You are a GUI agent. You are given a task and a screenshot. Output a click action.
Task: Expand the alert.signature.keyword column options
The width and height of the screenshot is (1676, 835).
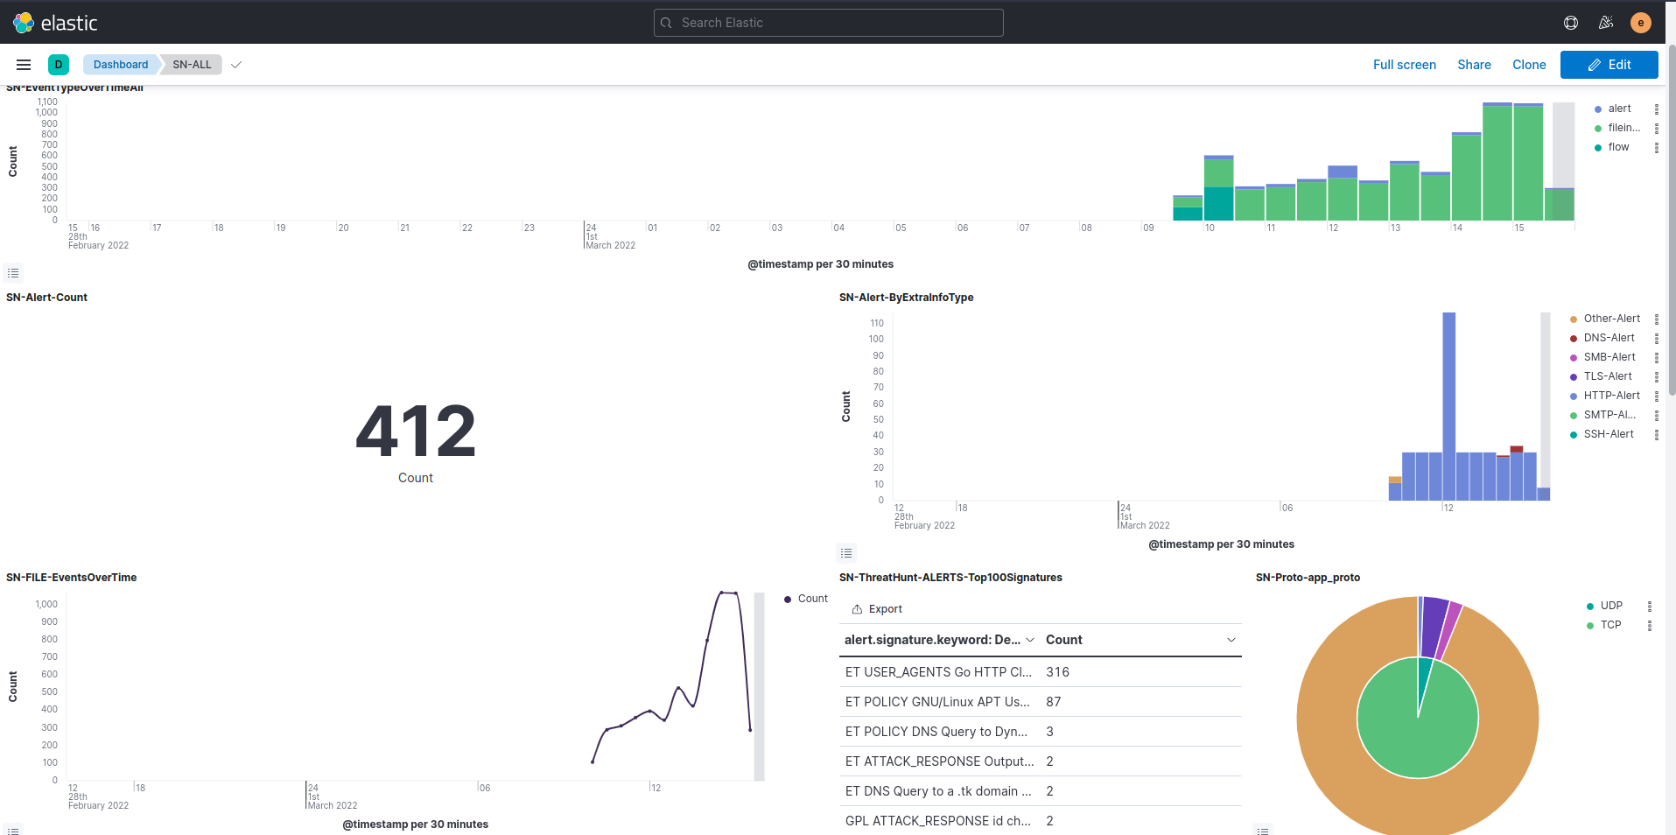pyautogui.click(x=1030, y=640)
